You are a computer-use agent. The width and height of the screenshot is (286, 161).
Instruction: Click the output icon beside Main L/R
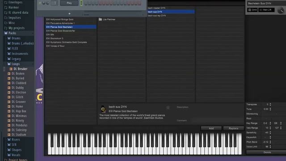point(261,10)
